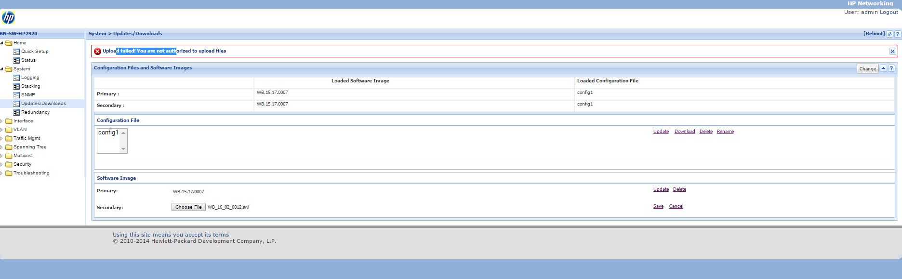Click Primary loaded image WB.15.17.0007 in table
Screen dimensions: 902x279
point(272,93)
